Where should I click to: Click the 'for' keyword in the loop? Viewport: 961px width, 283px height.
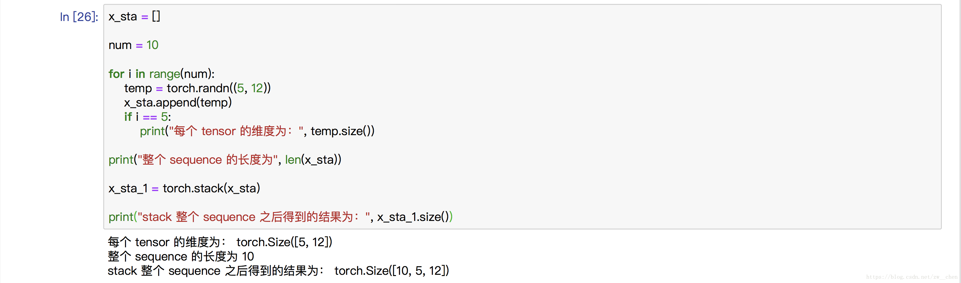pos(116,74)
